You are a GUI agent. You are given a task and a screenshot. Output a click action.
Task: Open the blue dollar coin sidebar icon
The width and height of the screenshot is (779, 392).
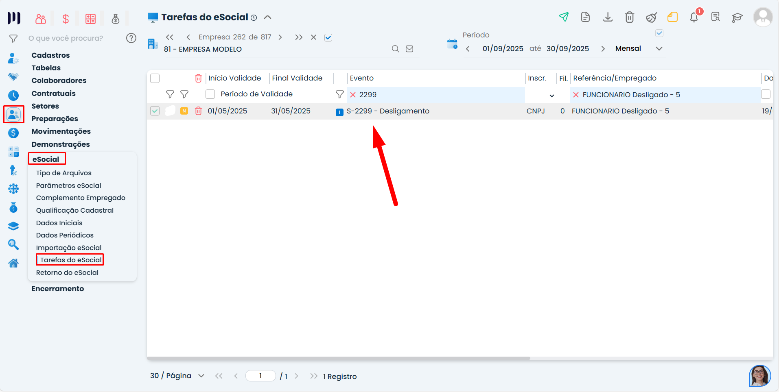pos(13,133)
